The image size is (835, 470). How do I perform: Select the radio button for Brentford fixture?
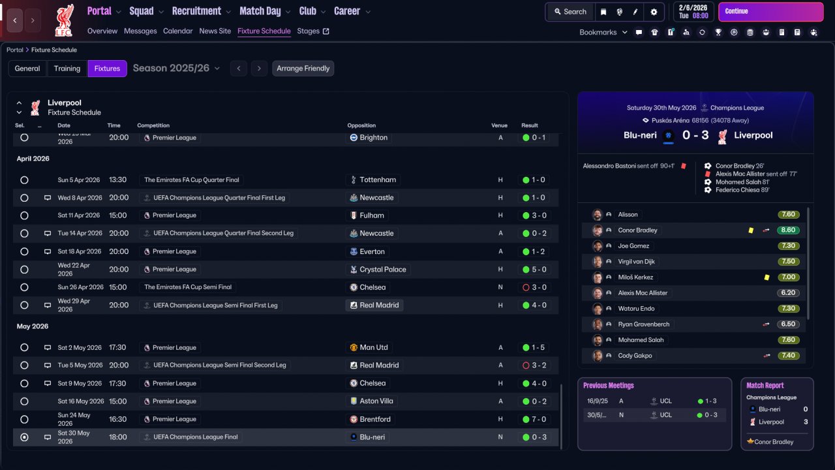(x=24, y=419)
